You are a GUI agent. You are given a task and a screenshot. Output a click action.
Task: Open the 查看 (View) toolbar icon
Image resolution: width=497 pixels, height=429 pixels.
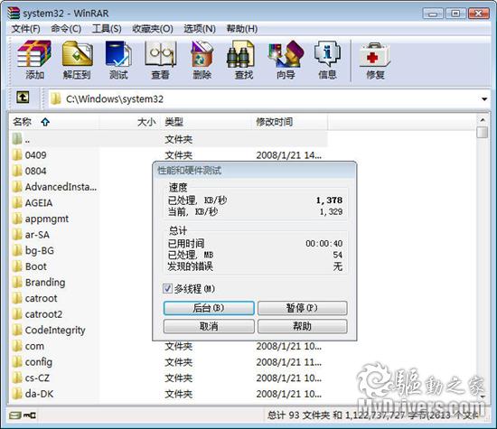click(x=160, y=60)
